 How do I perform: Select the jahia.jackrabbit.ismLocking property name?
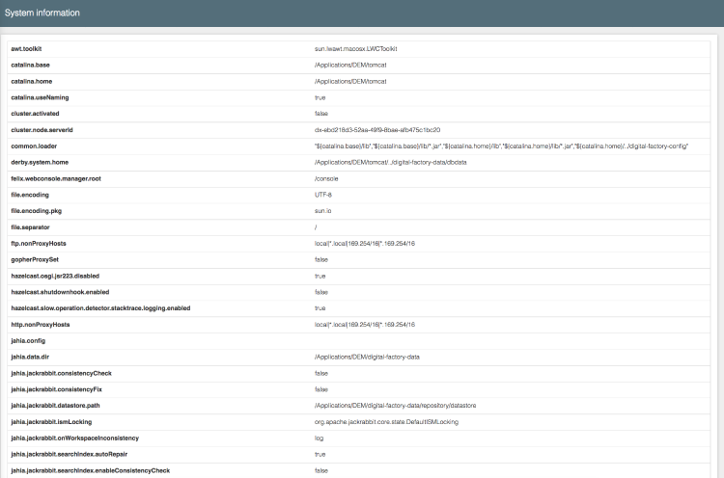point(51,422)
